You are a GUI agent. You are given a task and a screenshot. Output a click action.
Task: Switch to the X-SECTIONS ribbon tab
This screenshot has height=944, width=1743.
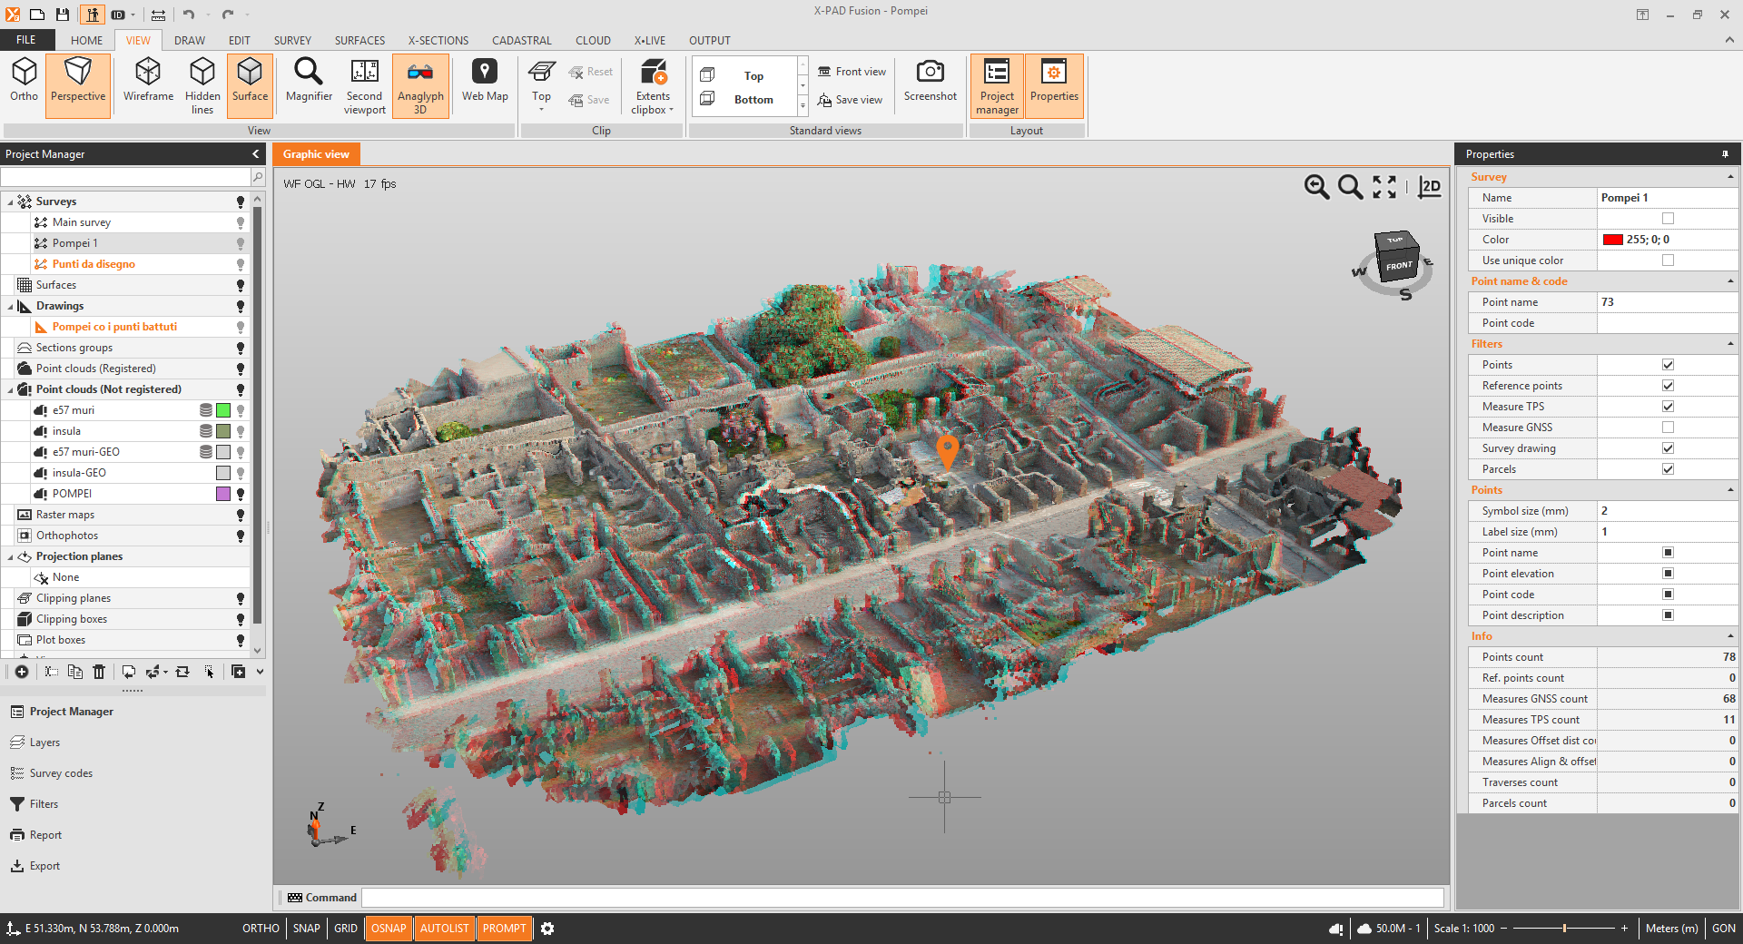(438, 41)
